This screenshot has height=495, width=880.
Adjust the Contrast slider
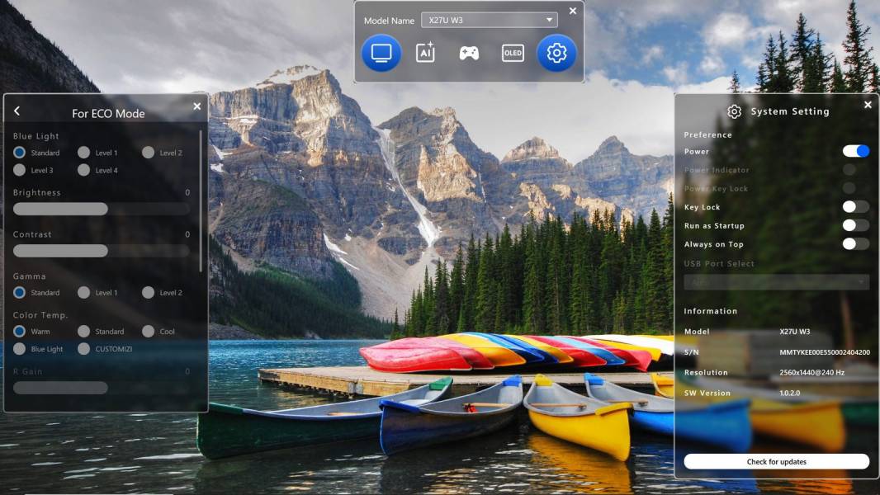(102, 251)
